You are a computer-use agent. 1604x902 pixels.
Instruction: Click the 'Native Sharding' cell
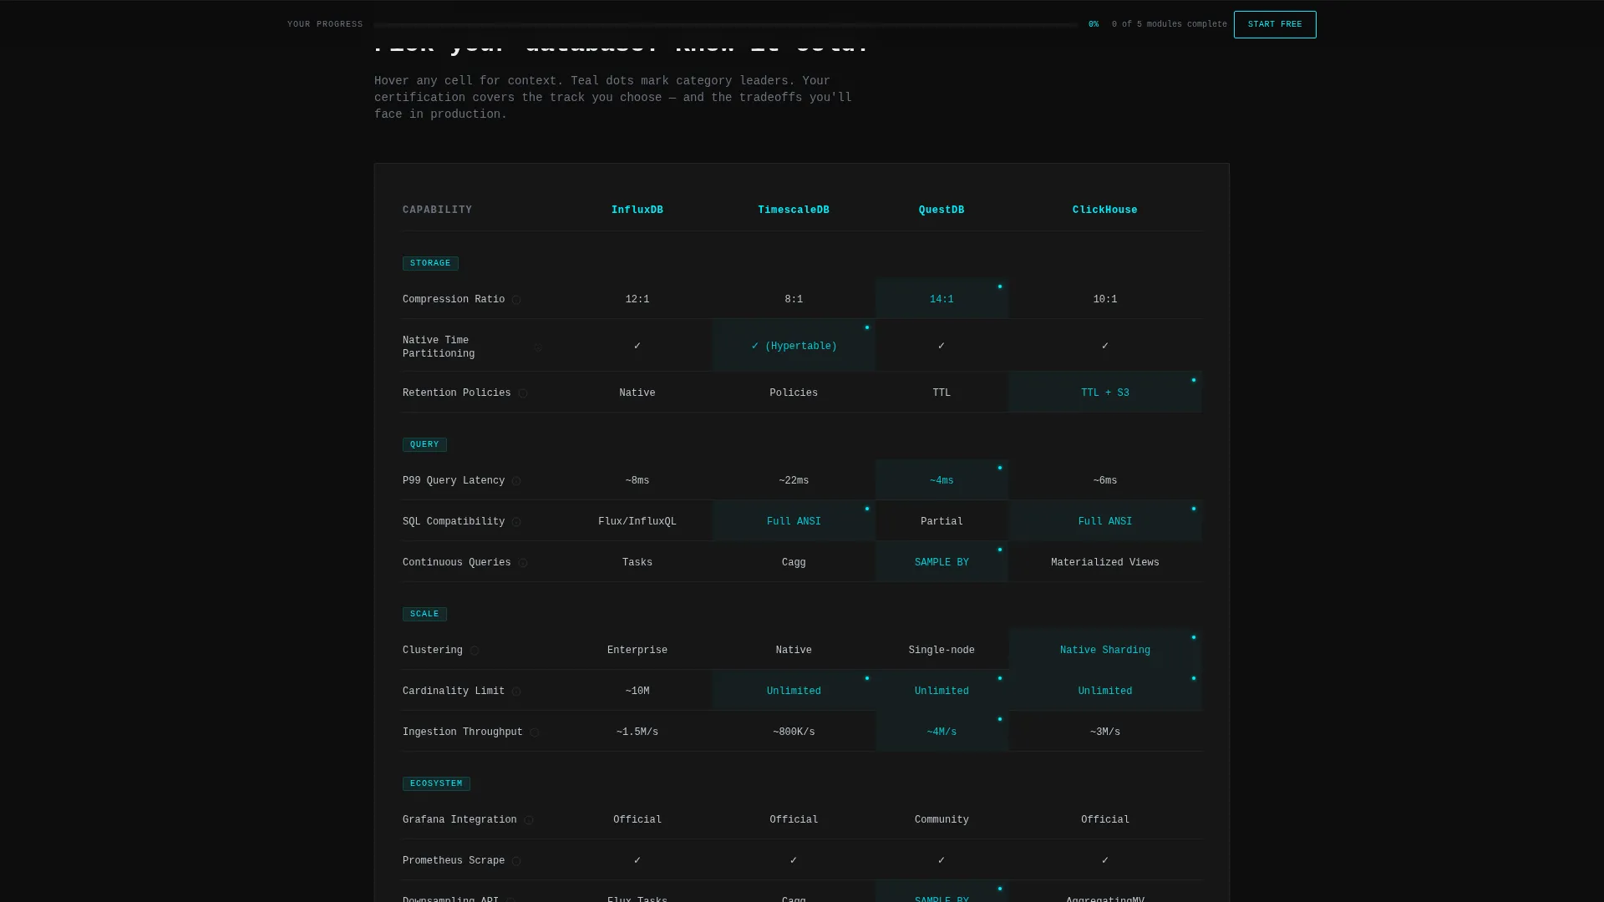tap(1105, 650)
